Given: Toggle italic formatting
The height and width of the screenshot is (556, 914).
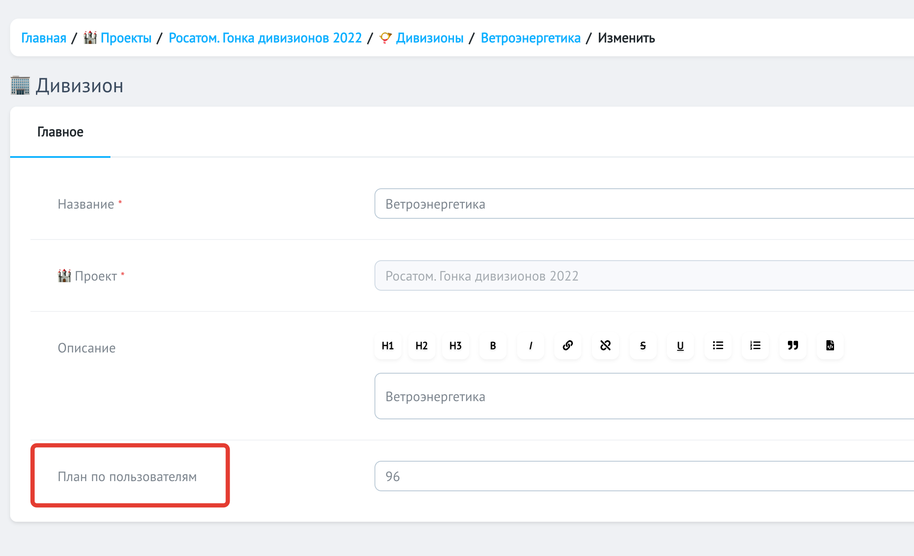Looking at the screenshot, I should pyautogui.click(x=530, y=346).
